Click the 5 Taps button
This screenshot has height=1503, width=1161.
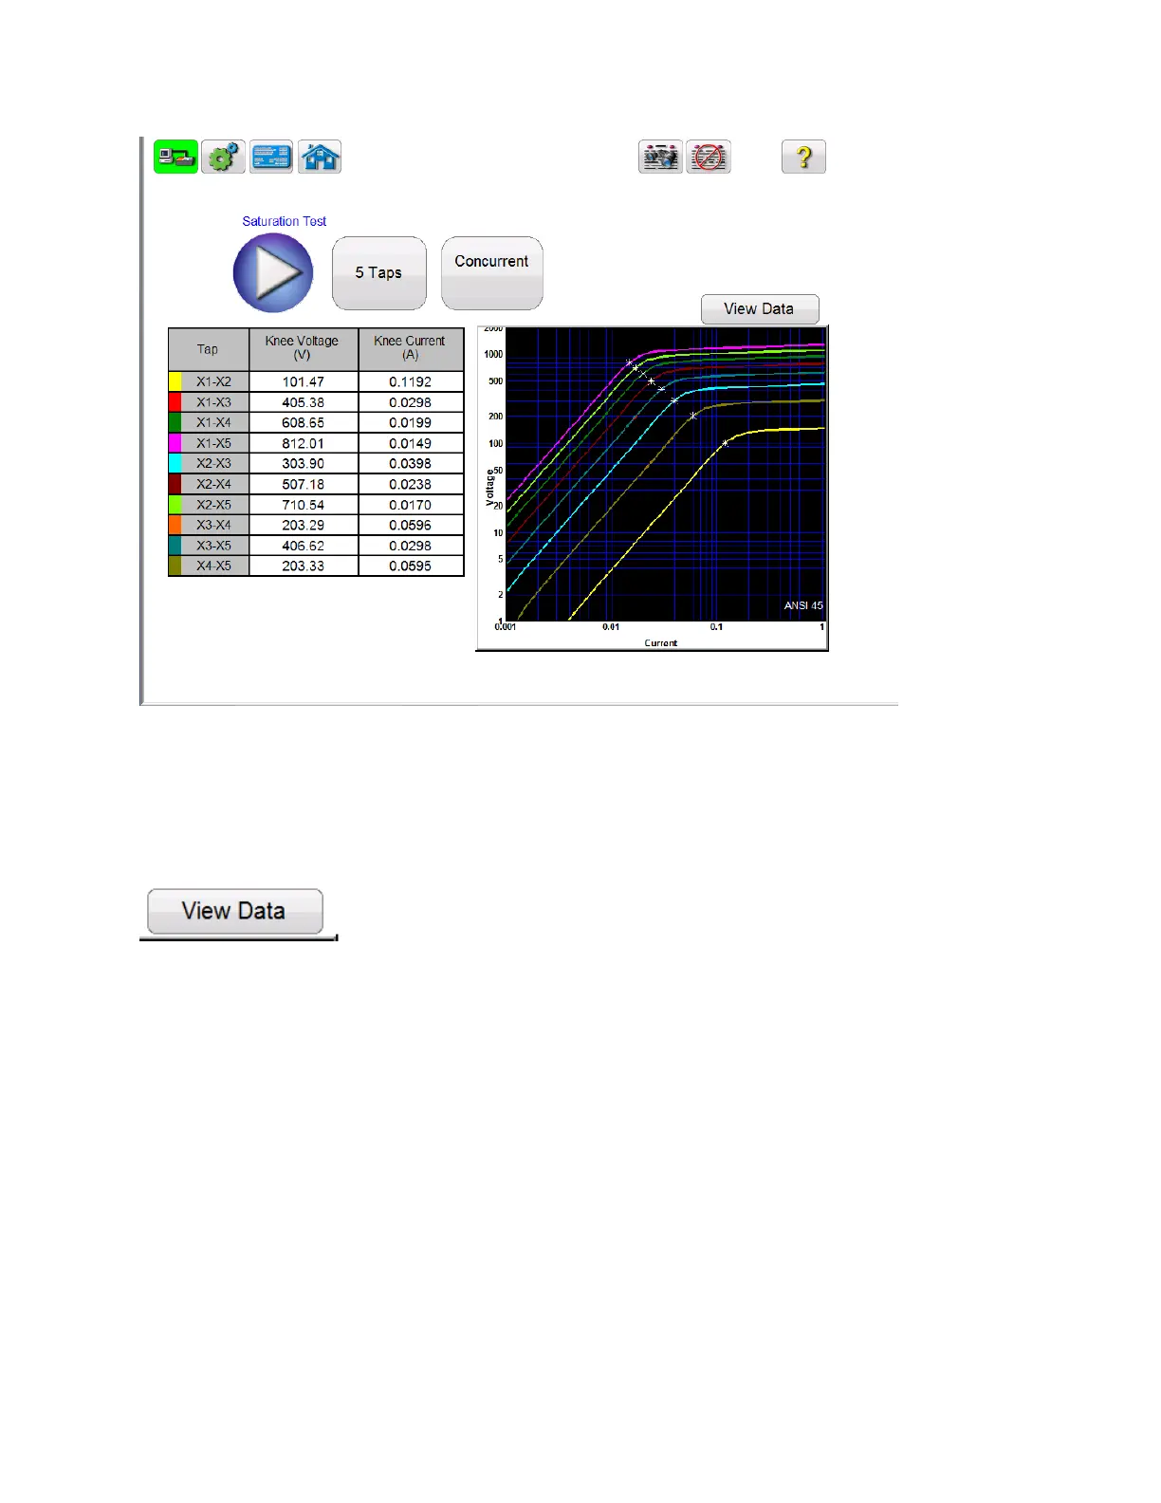[378, 273]
